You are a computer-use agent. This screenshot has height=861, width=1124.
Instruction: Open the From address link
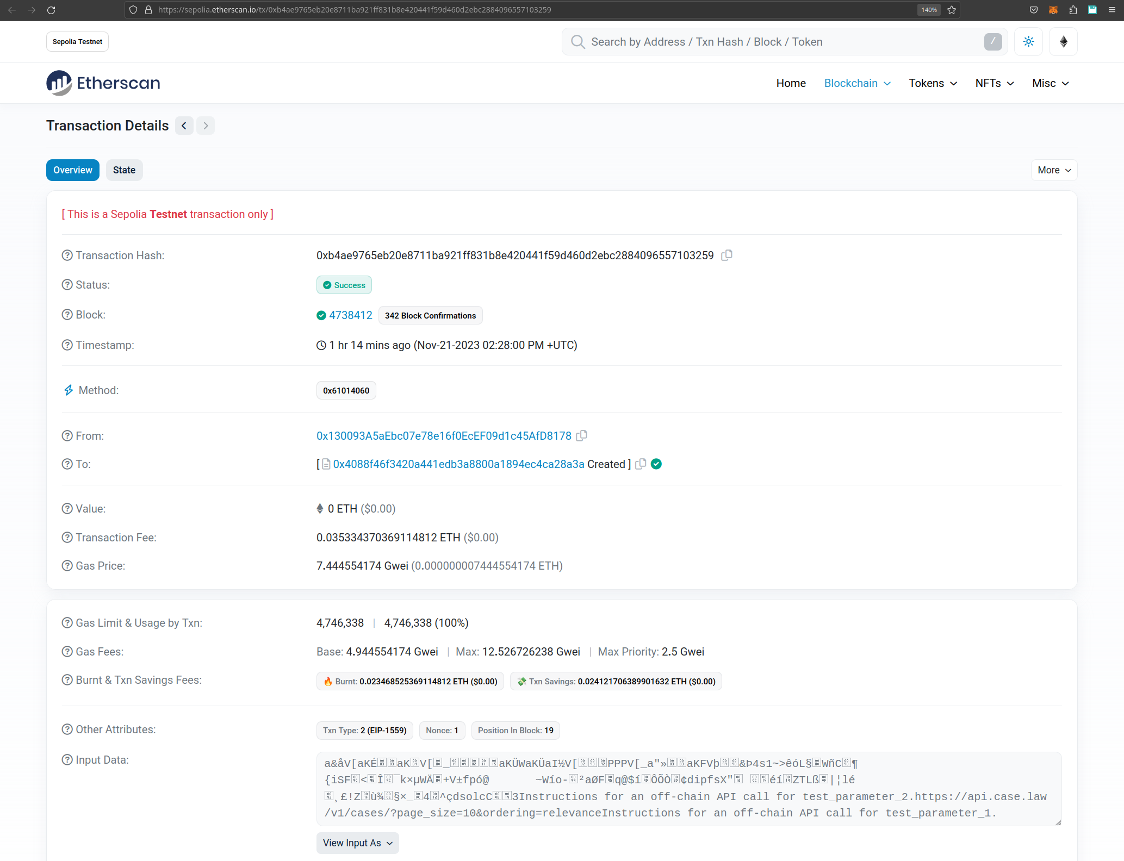tap(444, 436)
